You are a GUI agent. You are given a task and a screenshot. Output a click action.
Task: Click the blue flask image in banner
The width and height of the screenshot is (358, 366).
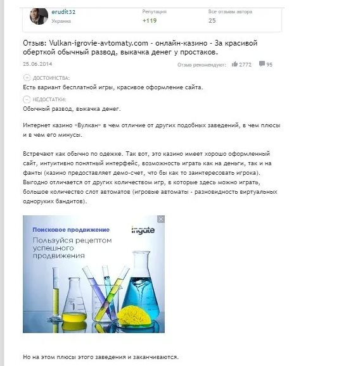pos(141,284)
